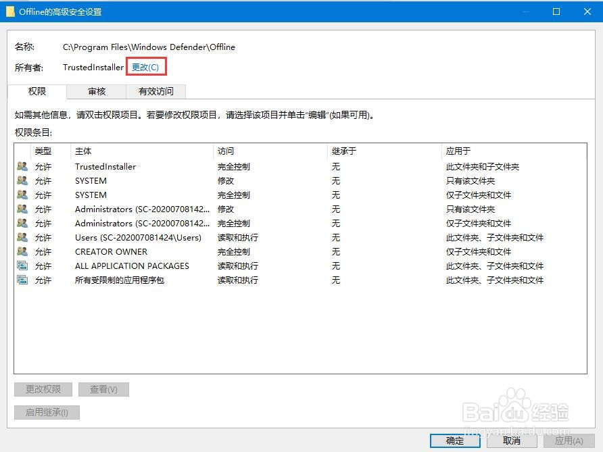This screenshot has height=452, width=603.
Task: Sort by the 访问 column header
Action: 270,151
